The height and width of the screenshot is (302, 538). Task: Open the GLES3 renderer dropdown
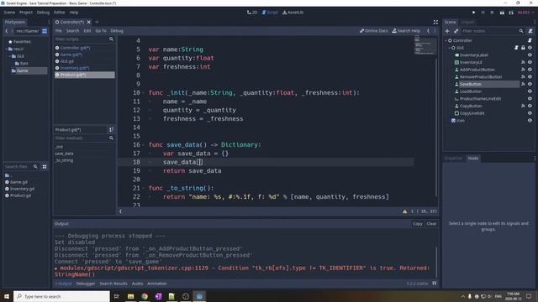coord(525,13)
